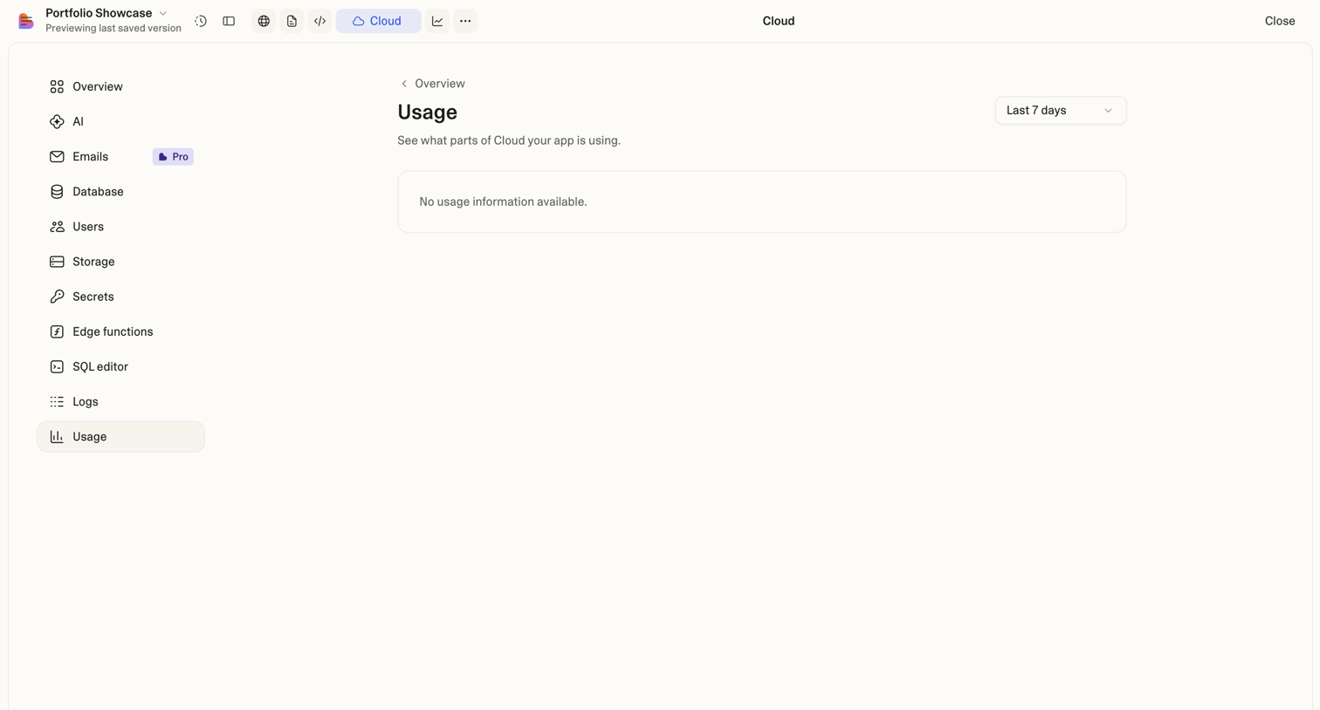Image resolution: width=1320 pixels, height=710 pixels.
Task: Click the 'Previewing last saved version' status text
Action: 113,29
